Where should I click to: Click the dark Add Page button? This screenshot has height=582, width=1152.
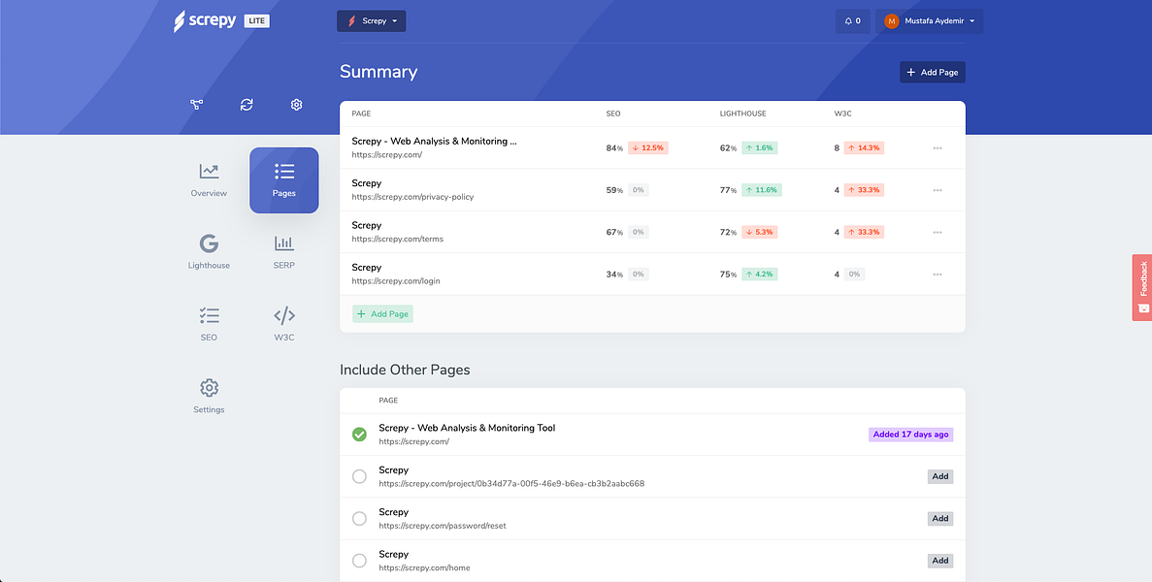pyautogui.click(x=933, y=72)
